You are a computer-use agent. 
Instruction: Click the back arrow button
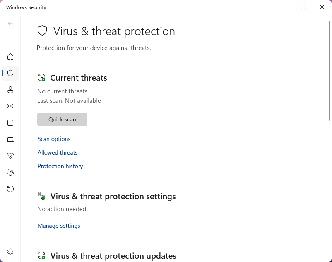click(10, 24)
